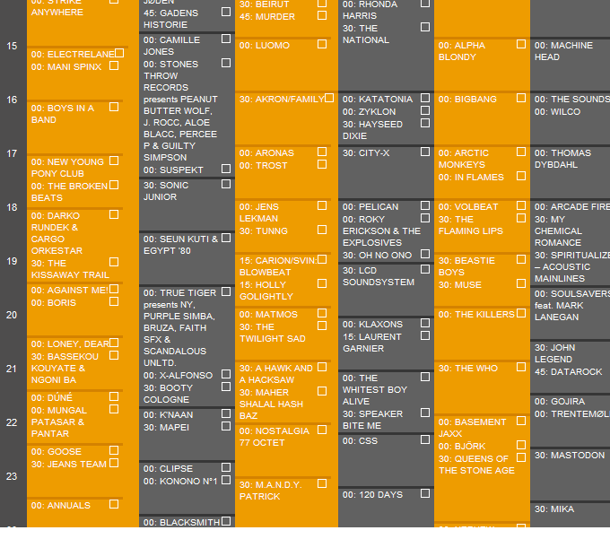Select the BIGBANG checkbox
Image resolution: width=610 pixels, height=539 pixels.
tap(521, 98)
